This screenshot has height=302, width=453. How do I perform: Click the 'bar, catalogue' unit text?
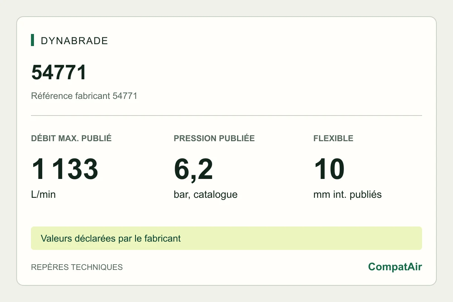click(205, 195)
